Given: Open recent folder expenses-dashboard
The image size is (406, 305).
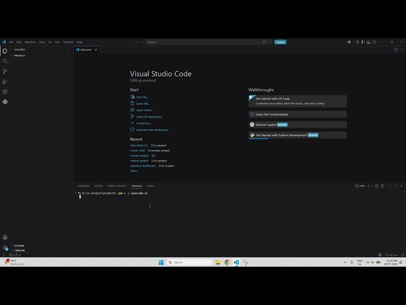Looking at the screenshot, I should click(x=143, y=166).
